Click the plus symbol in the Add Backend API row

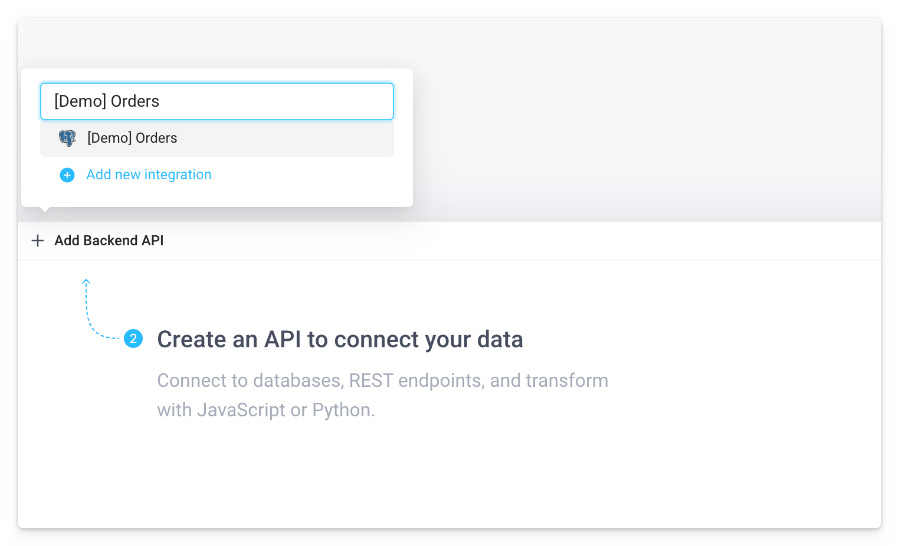(x=37, y=241)
